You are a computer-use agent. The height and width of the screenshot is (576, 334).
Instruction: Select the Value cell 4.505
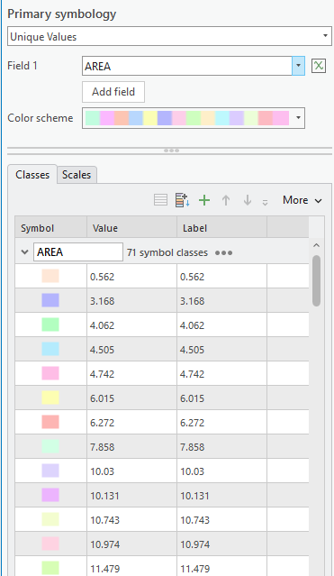131,349
